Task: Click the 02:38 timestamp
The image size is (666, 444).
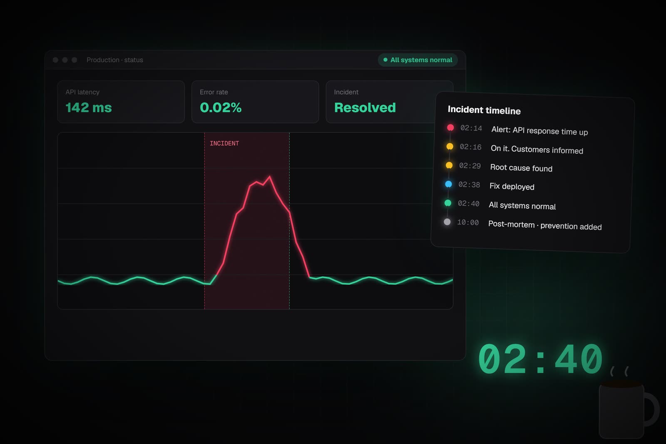Action: [469, 185]
